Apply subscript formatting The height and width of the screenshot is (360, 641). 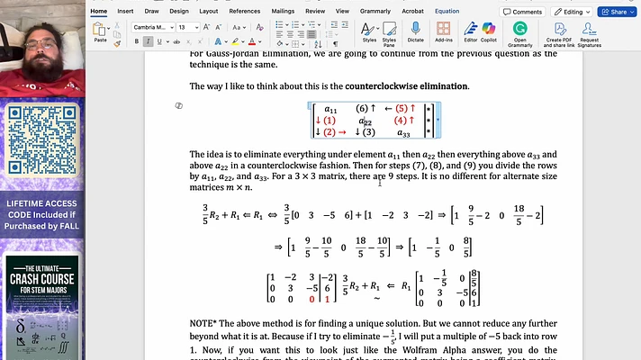(x=188, y=41)
